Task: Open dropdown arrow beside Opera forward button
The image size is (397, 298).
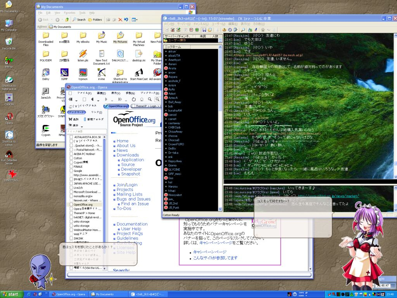Action: [112, 100]
